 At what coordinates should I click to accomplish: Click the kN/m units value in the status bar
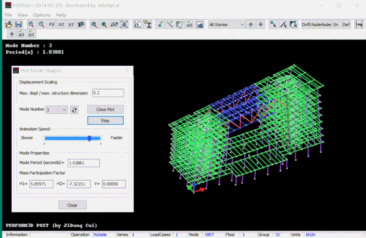[310, 235]
